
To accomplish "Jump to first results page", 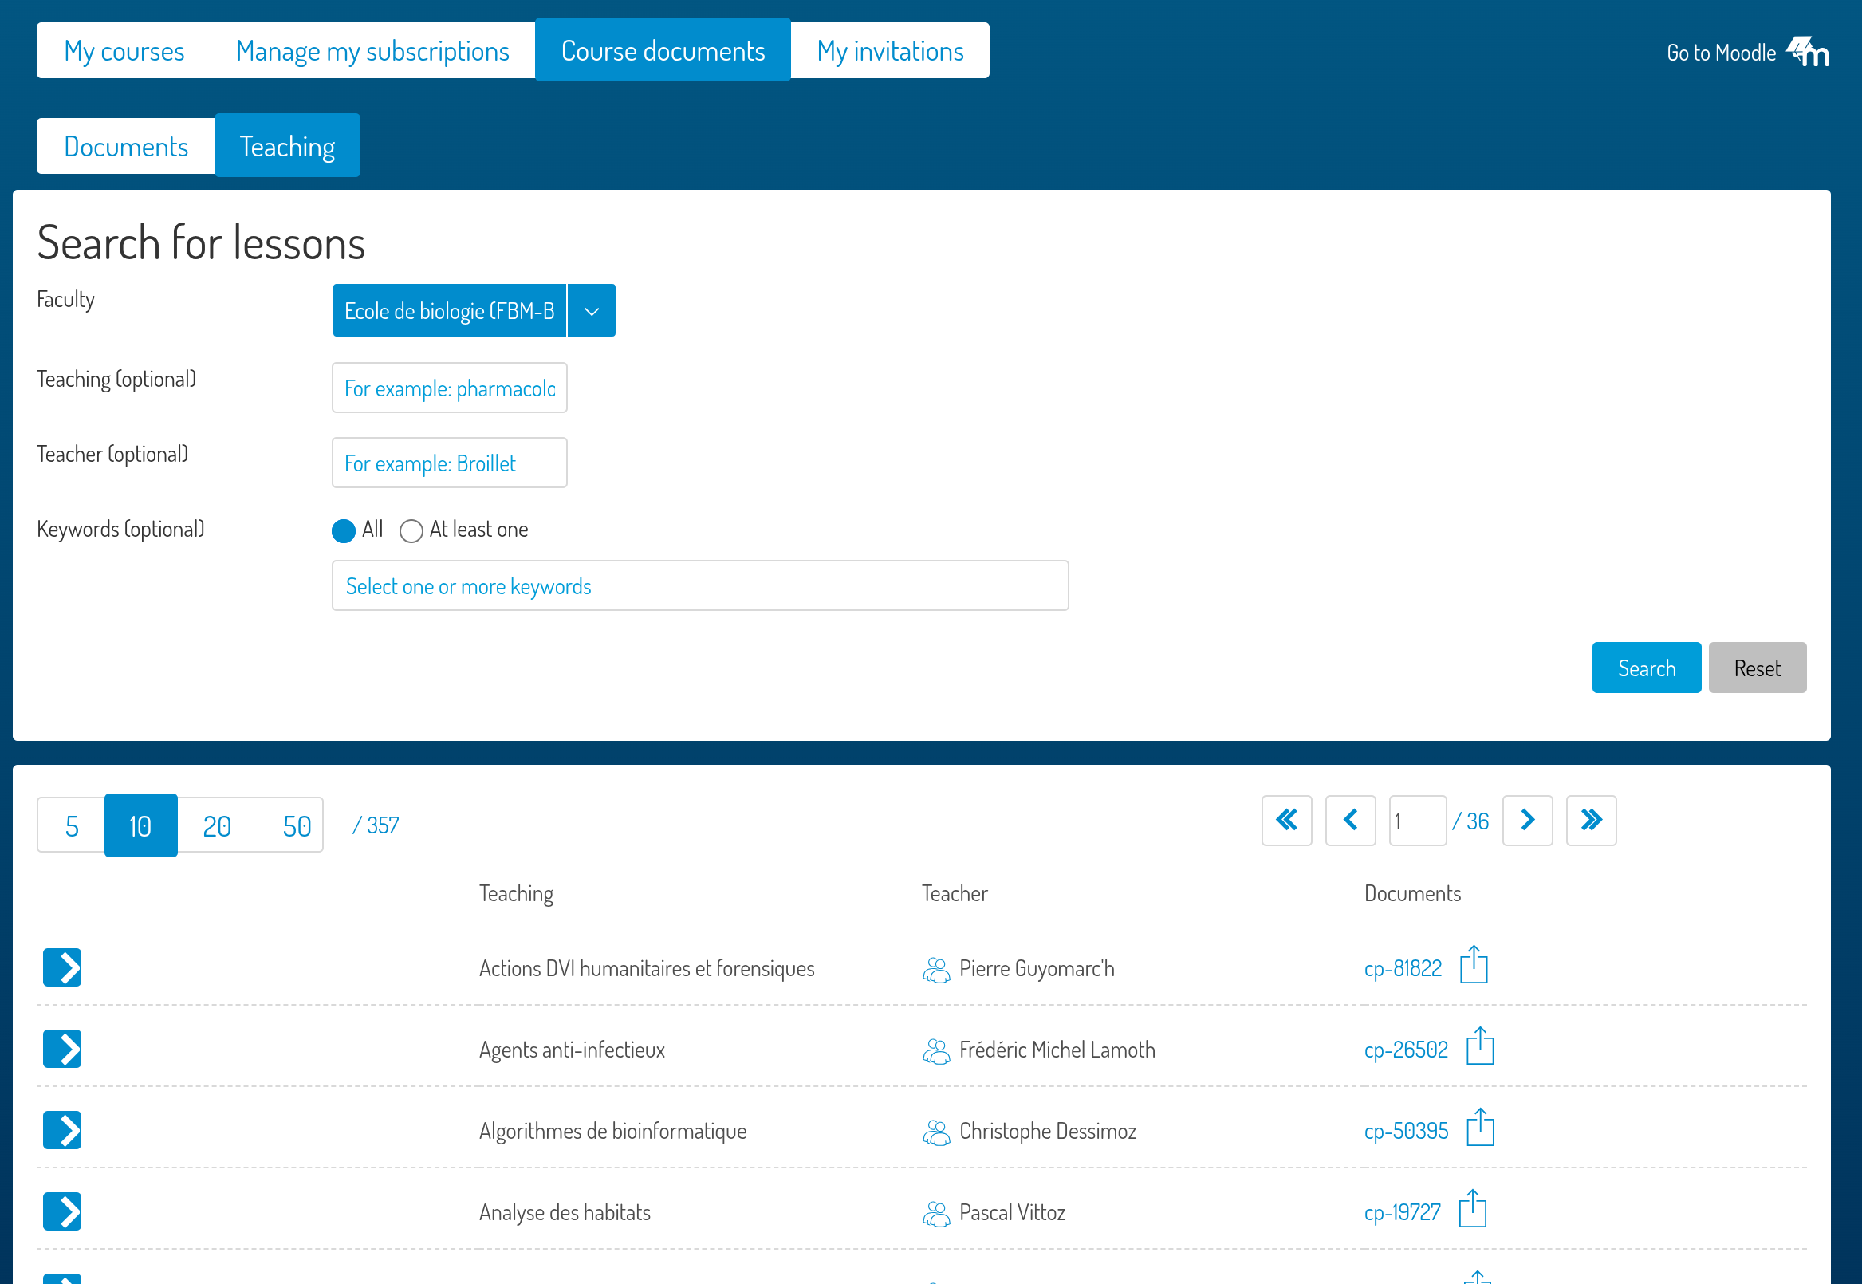I will pos(1286,821).
